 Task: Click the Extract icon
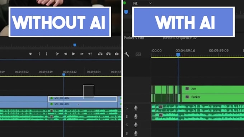pos(108,54)
